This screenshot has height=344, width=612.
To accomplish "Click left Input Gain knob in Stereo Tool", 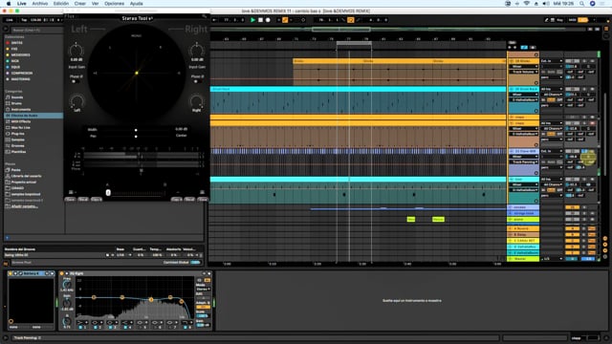I will point(76,51).
